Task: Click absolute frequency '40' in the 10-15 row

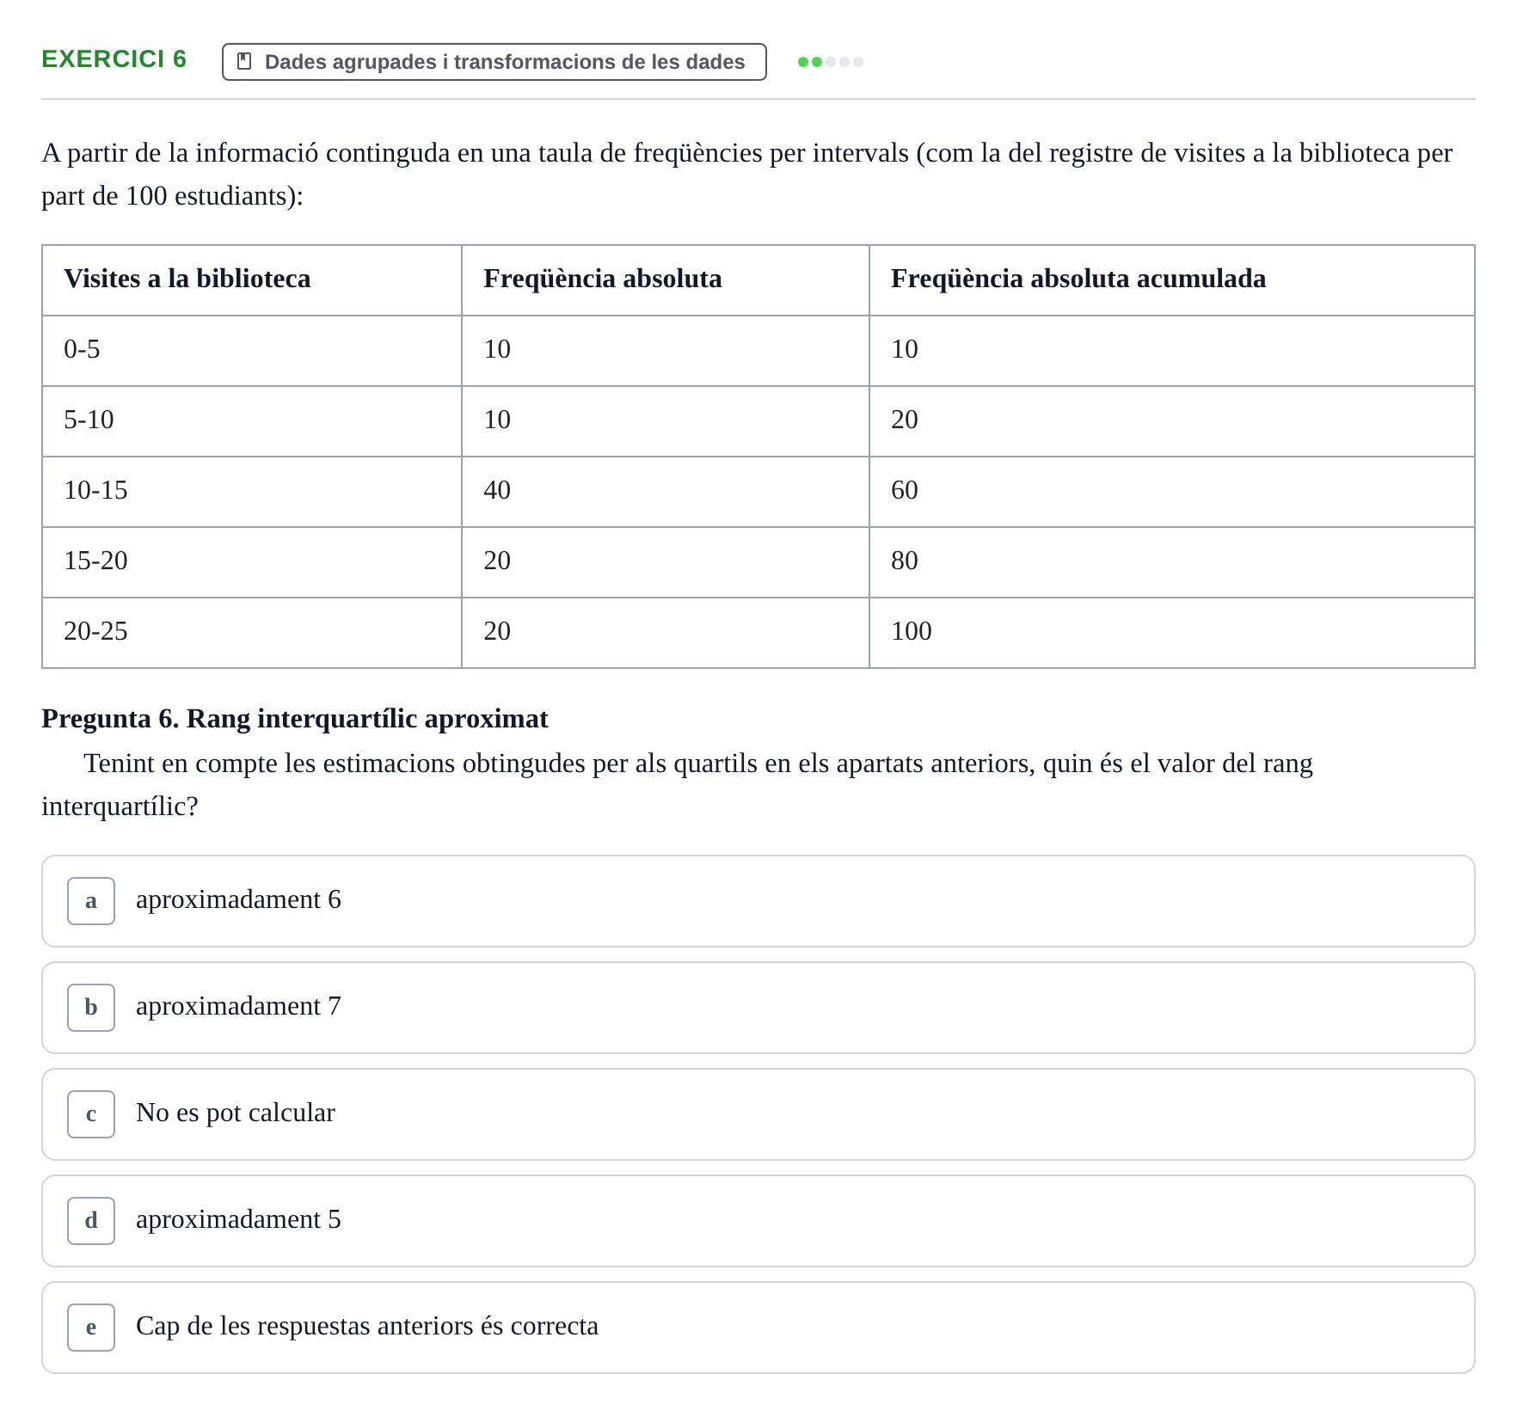Action: click(666, 492)
